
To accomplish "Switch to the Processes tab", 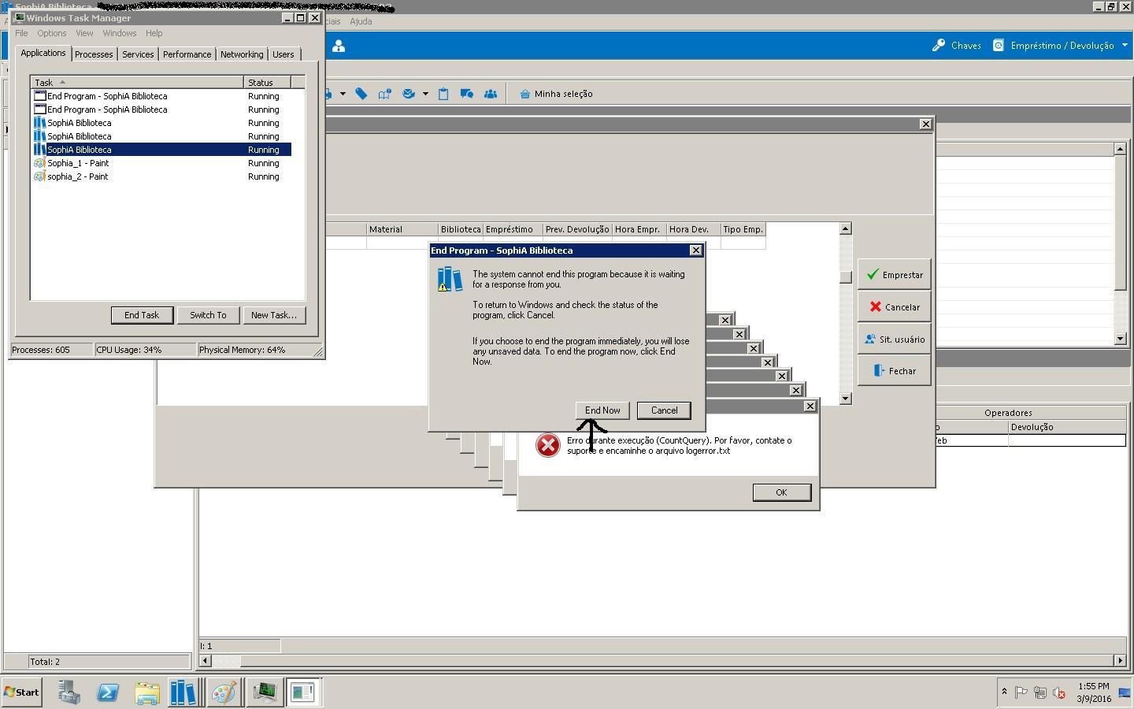I will (x=94, y=54).
